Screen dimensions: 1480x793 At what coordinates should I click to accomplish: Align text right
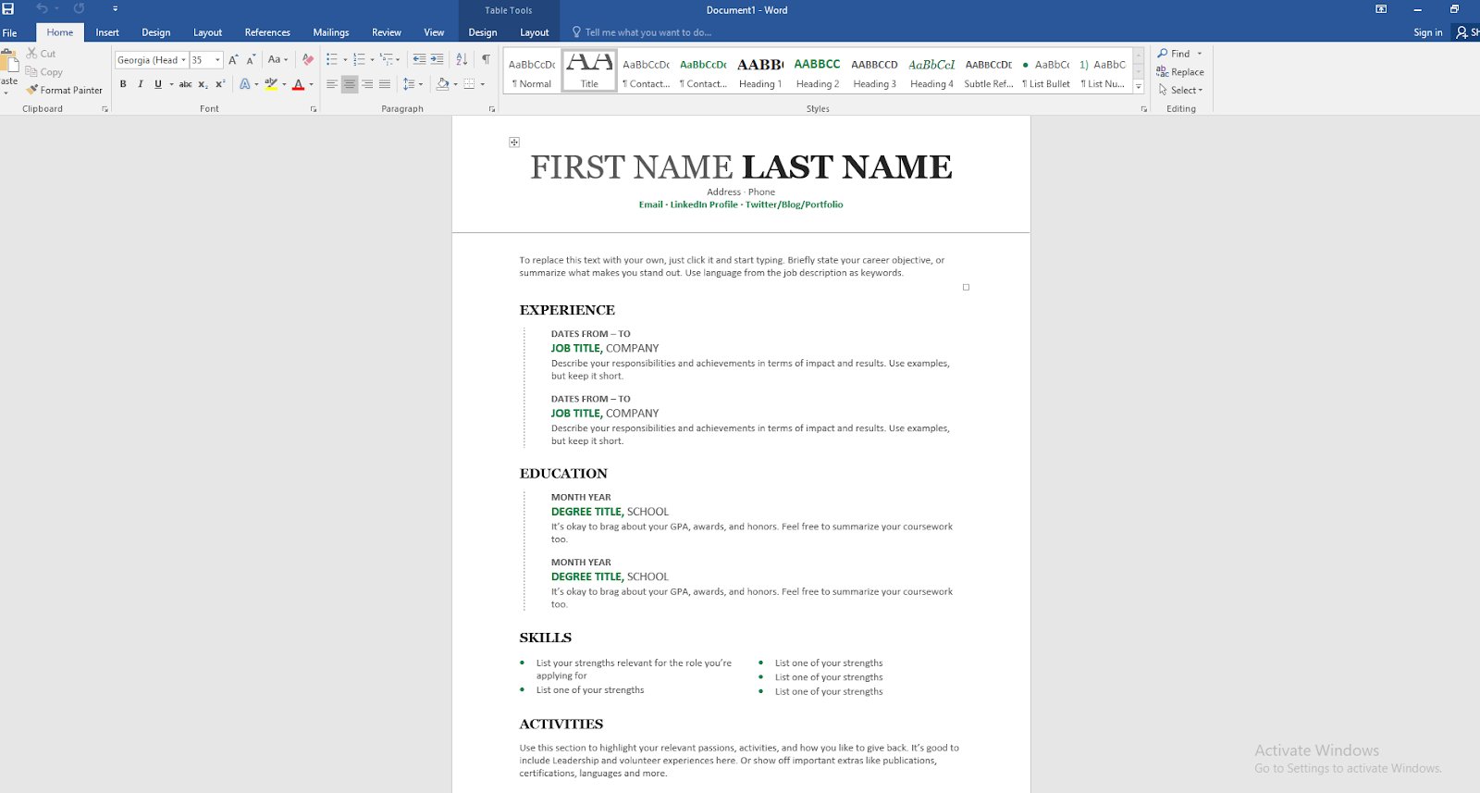click(367, 84)
